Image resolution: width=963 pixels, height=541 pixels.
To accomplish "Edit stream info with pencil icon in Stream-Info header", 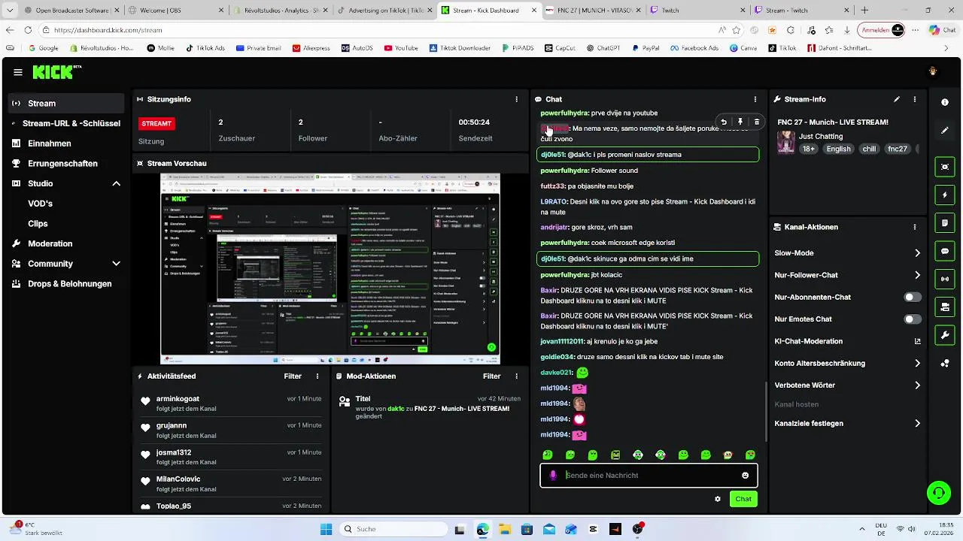I will (x=897, y=99).
